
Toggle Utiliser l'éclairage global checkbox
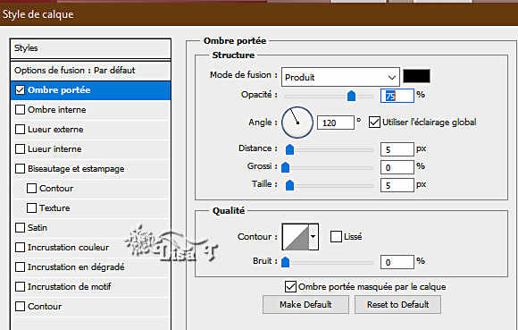pos(374,122)
